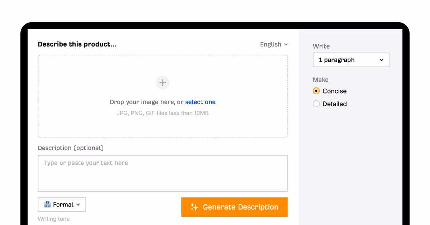Click the 'Writing tone' caption
Viewport: 430px width, 225px height.
54,219
